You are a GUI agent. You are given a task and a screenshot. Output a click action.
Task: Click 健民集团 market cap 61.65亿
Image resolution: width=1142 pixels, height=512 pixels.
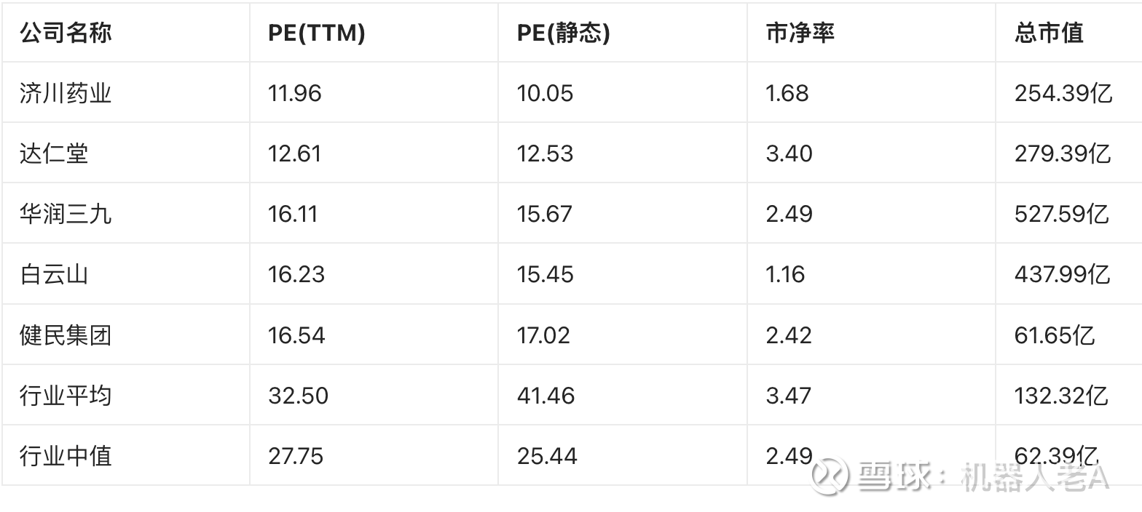click(1055, 335)
